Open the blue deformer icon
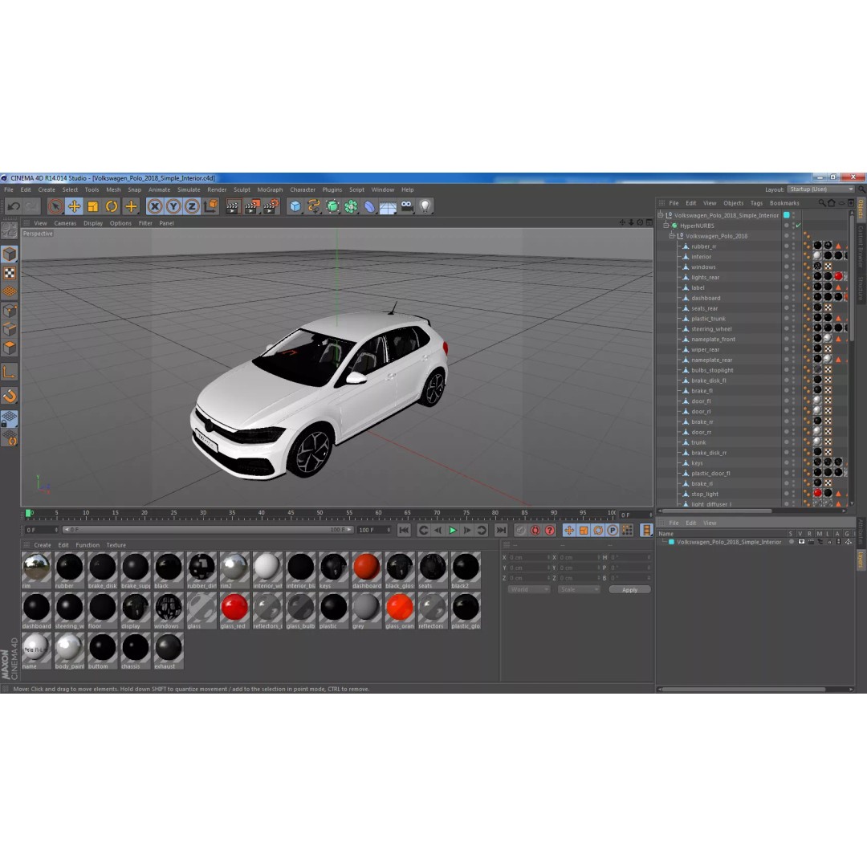Image resolution: width=867 pixels, height=867 pixels. click(369, 206)
